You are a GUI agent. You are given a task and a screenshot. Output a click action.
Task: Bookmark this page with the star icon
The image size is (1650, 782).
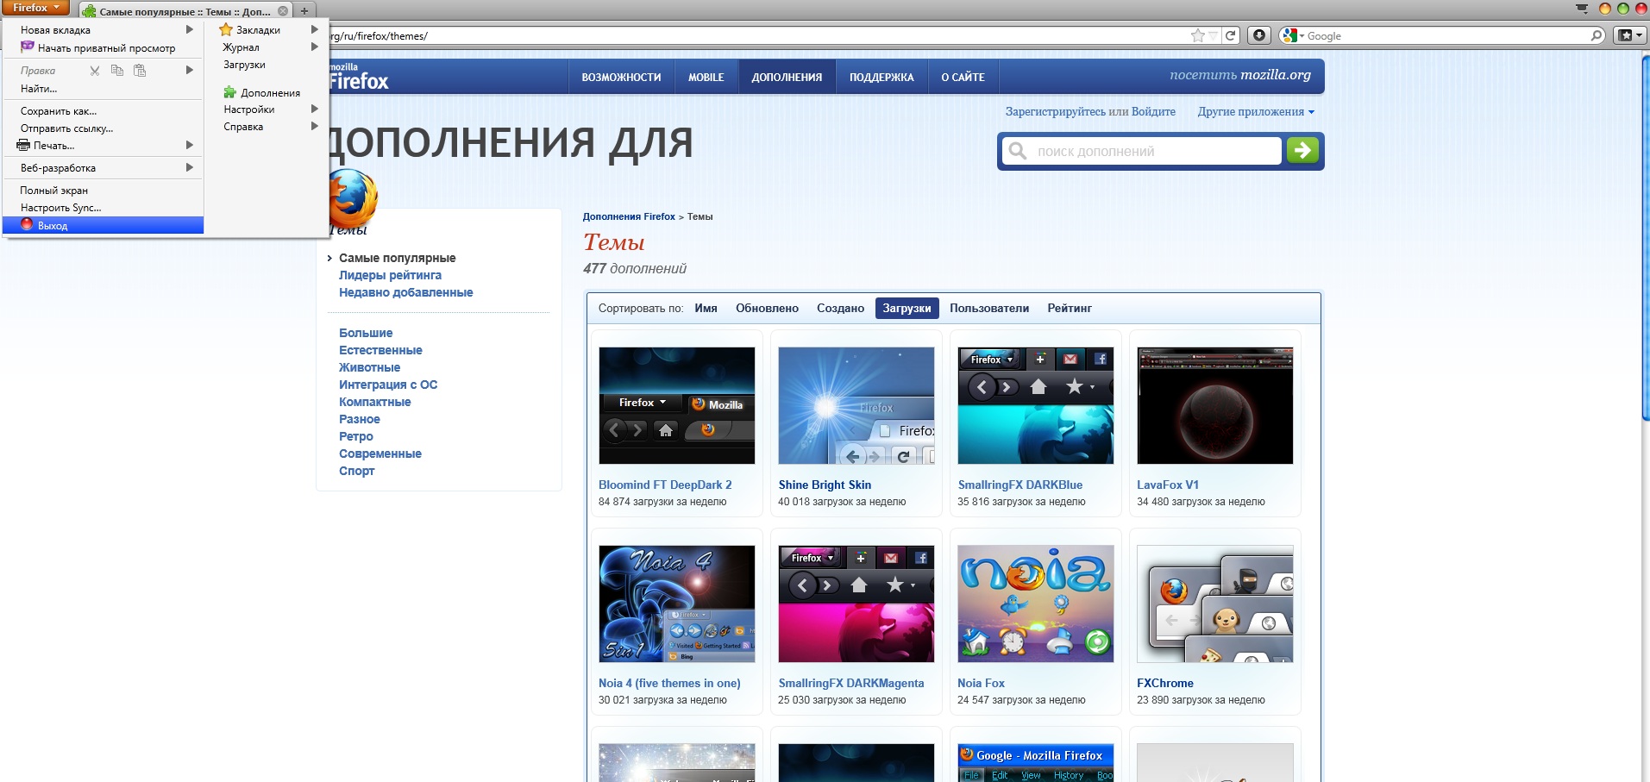(1198, 35)
